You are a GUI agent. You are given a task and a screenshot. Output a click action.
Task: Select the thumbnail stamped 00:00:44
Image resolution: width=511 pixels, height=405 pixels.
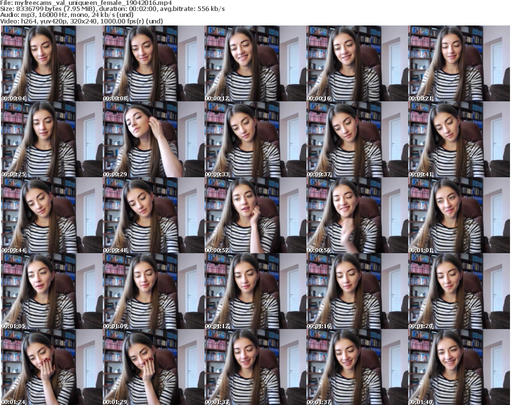(52, 216)
